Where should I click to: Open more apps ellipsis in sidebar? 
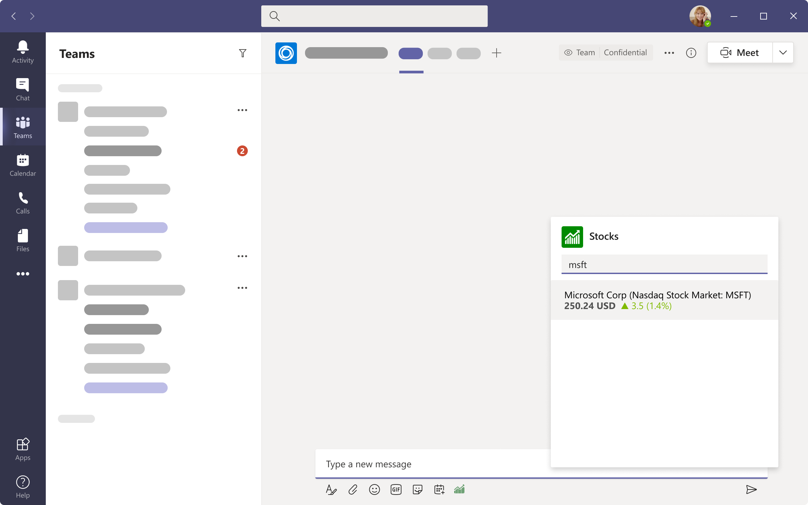(x=23, y=274)
